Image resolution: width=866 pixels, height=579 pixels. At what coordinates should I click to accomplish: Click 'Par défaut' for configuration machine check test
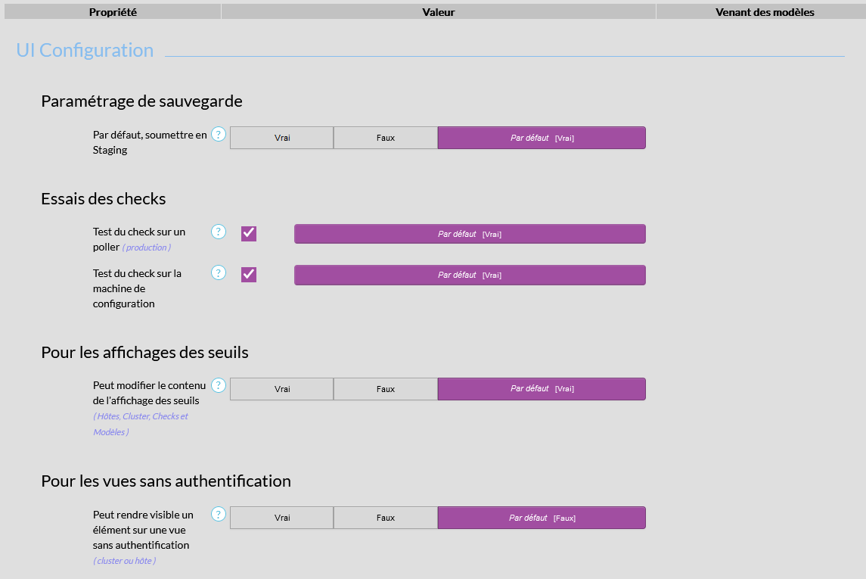470,275
